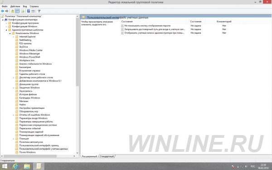Image resolution: width=272 pixels, height=170 pixels.
Task: Select 'Windows PowerShell' in tree
Action: pos(29,57)
